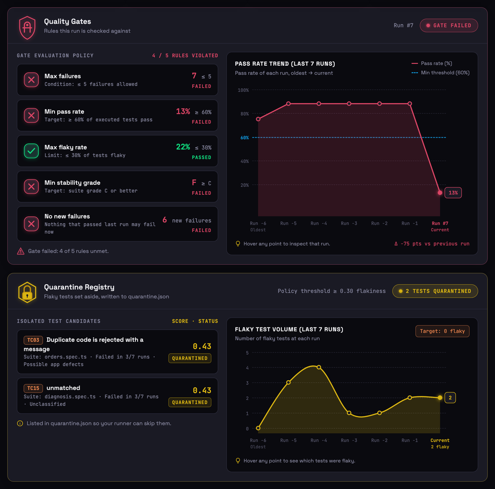495x489 pixels.
Task: Click the lightbulb icon under flaky volume chart
Action: (238, 461)
